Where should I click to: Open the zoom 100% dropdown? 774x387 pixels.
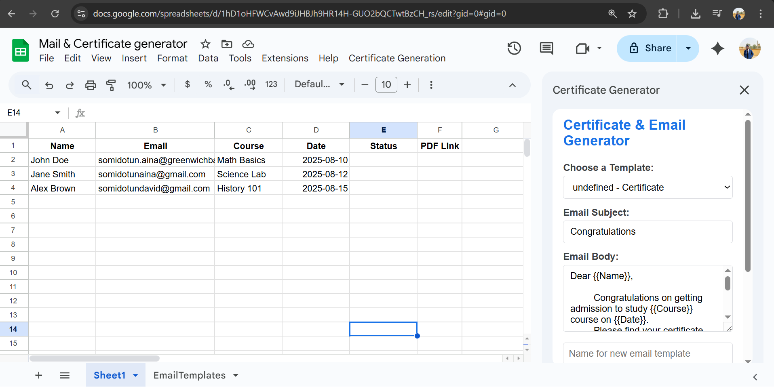point(146,85)
